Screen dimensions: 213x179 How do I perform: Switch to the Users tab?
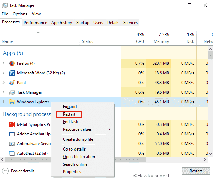tap(98, 23)
